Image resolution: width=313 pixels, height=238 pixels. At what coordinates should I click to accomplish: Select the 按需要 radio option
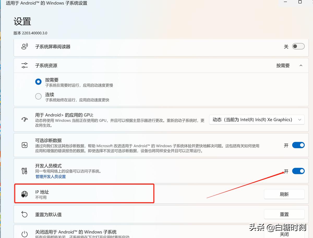tap(38, 82)
